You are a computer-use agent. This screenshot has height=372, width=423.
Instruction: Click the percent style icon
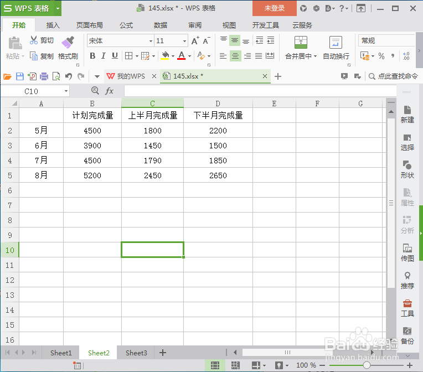381,56
